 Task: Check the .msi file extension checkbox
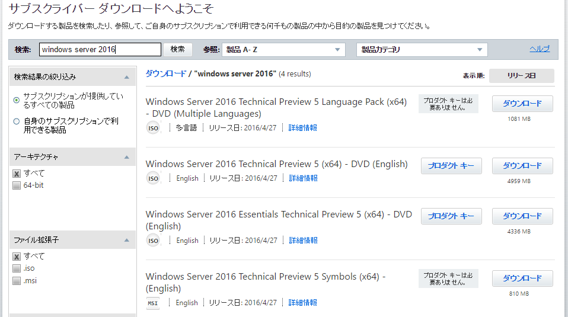[x=17, y=281]
